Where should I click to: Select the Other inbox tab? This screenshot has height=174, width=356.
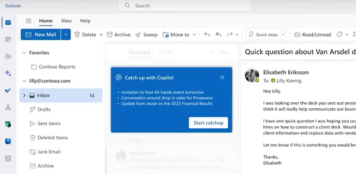point(166,52)
